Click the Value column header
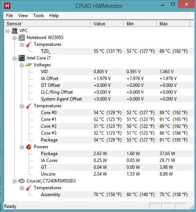The image size is (196, 212). coord(107,24)
